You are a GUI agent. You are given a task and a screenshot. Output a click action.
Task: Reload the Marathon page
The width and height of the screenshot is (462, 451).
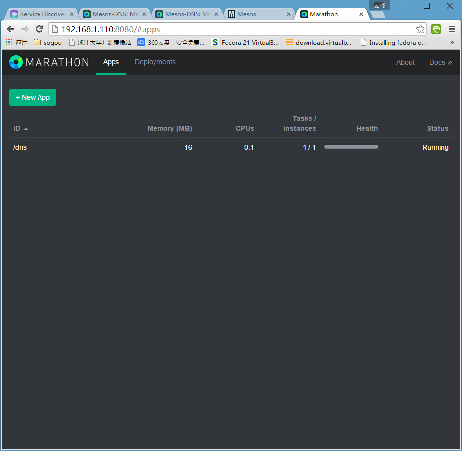click(39, 29)
